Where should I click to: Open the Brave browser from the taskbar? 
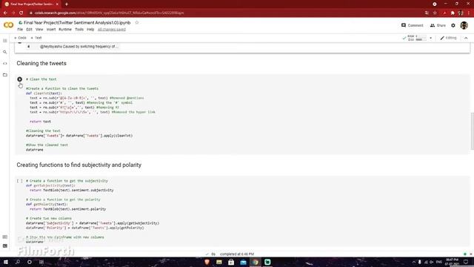(x=207, y=262)
